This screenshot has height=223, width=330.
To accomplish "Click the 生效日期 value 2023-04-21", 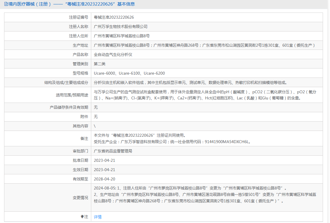I will tap(104, 170).
